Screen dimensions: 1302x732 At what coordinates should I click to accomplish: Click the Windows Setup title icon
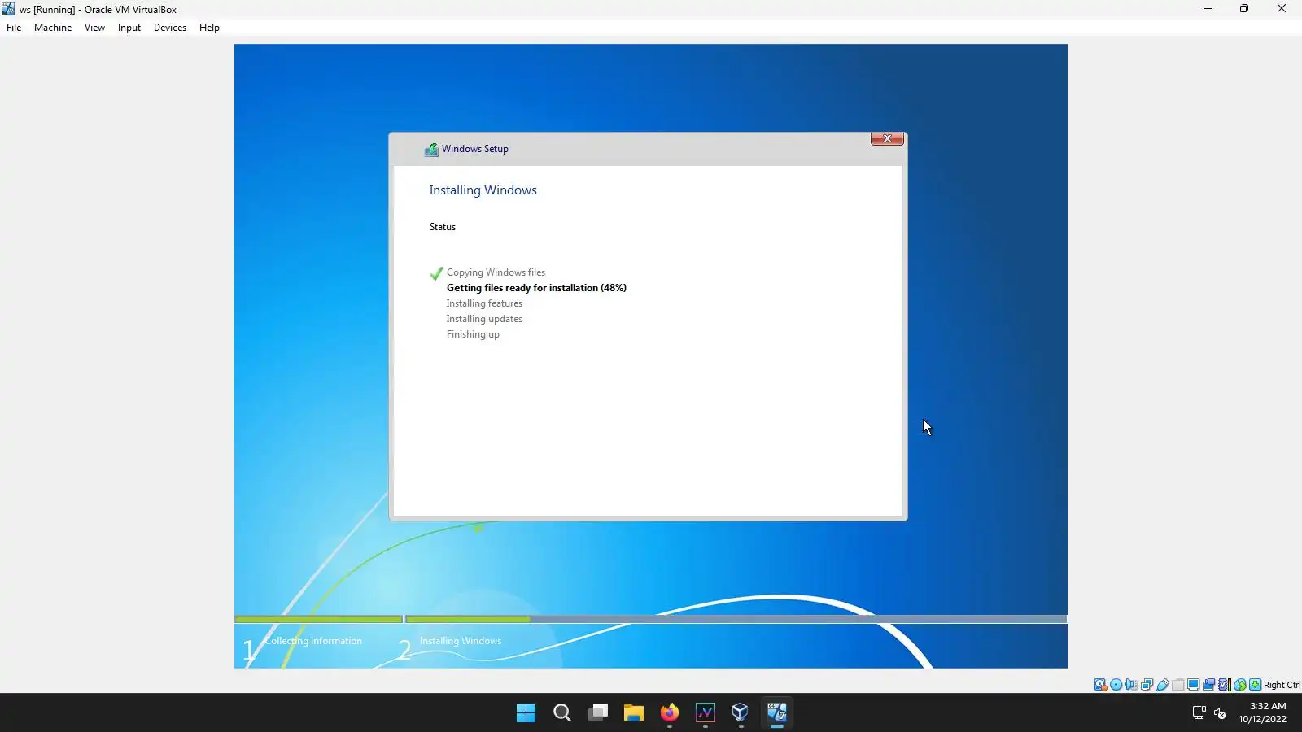[431, 150]
